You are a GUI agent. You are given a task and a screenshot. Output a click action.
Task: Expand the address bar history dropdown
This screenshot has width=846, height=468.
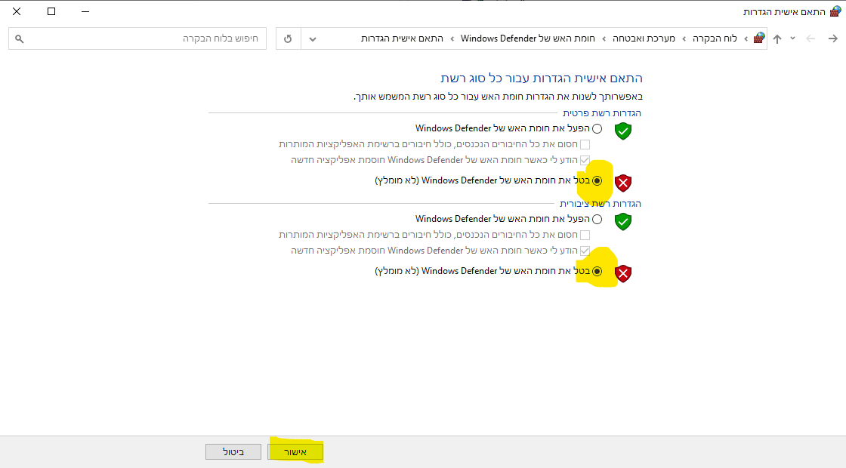coord(313,38)
